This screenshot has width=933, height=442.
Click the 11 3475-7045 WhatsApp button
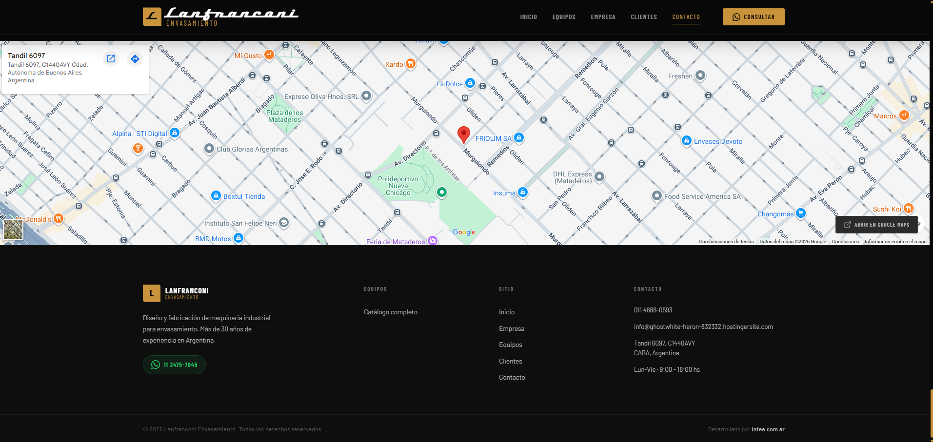point(174,364)
